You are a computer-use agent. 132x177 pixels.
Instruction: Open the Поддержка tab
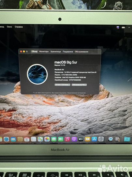(68, 51)
